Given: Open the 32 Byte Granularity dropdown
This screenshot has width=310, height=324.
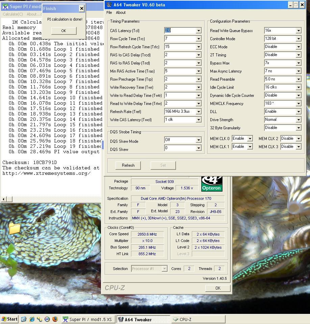Looking at the screenshot, I should 299,128.
